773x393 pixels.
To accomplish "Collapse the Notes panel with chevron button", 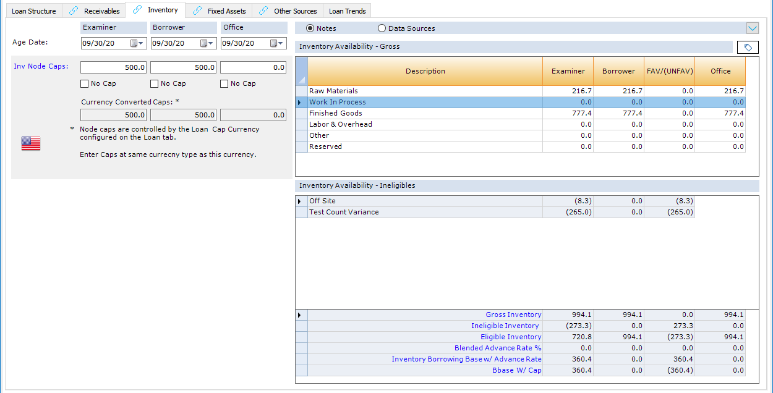I will (x=752, y=28).
